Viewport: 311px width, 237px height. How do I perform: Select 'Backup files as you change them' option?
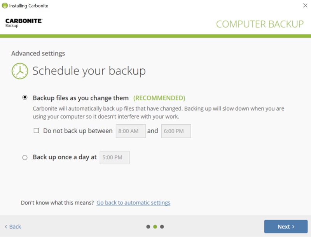(25, 98)
